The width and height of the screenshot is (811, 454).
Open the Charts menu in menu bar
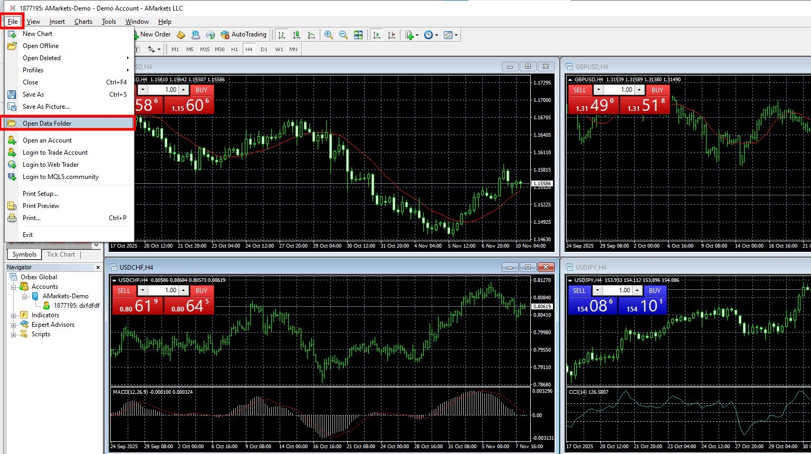click(x=83, y=22)
